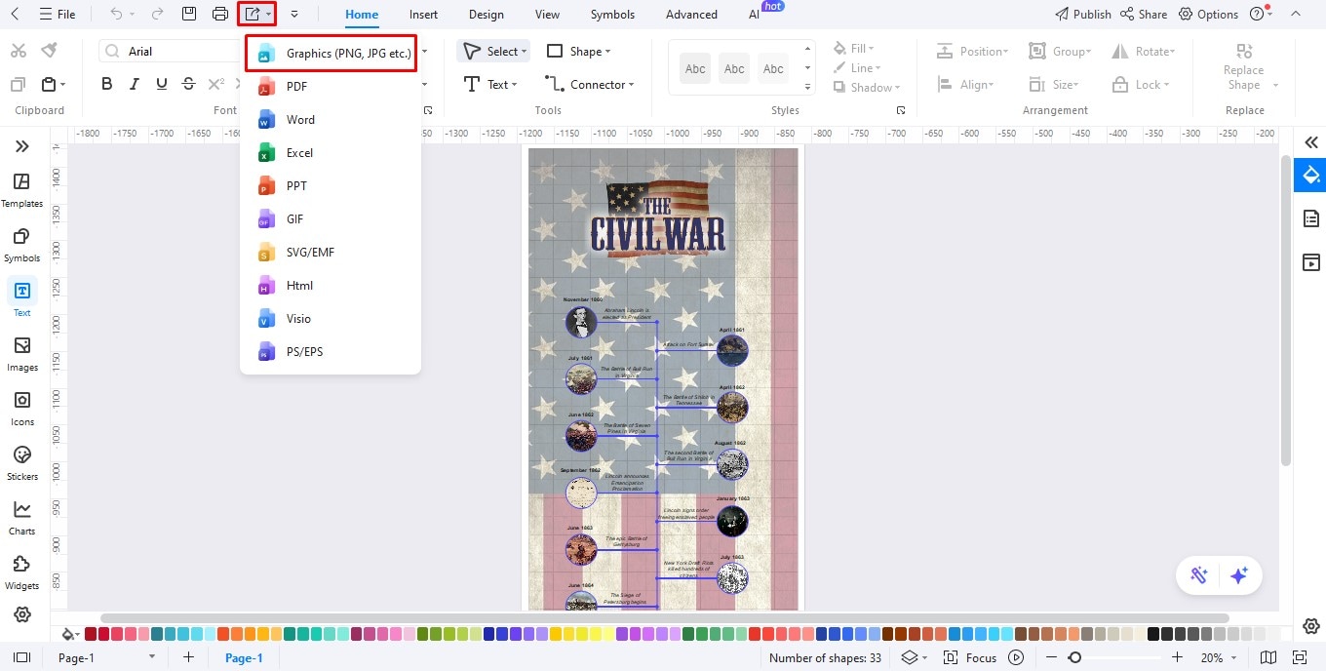Select the first Abc style preset
The image size is (1326, 671).
(x=695, y=68)
